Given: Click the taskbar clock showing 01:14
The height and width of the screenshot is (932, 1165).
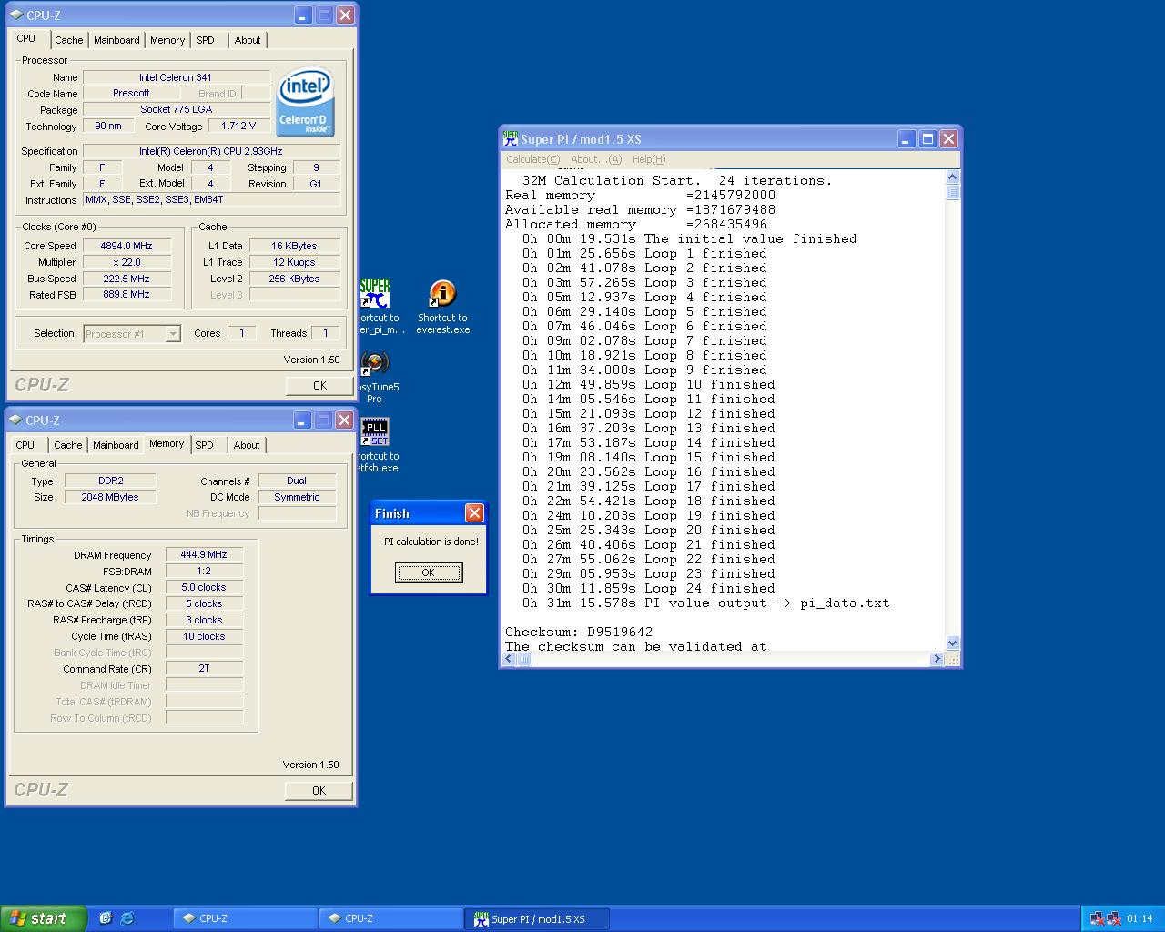Looking at the screenshot, I should [1140, 918].
